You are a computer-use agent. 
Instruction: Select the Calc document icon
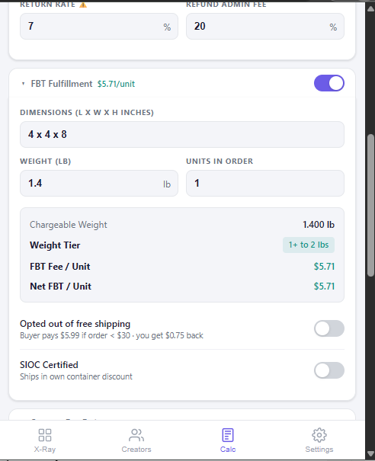point(228,435)
